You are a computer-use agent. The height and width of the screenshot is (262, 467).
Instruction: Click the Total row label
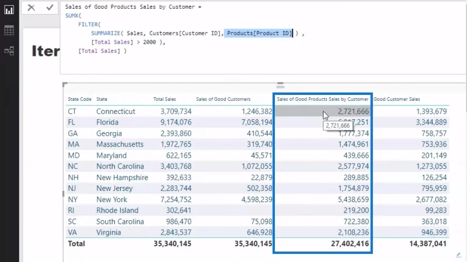76,244
